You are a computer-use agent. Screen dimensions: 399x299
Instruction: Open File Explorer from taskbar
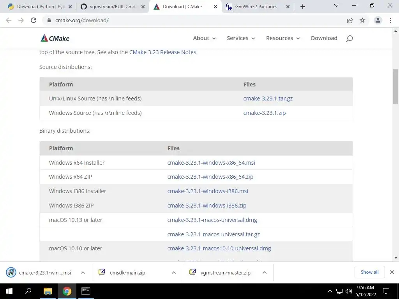pos(48,291)
